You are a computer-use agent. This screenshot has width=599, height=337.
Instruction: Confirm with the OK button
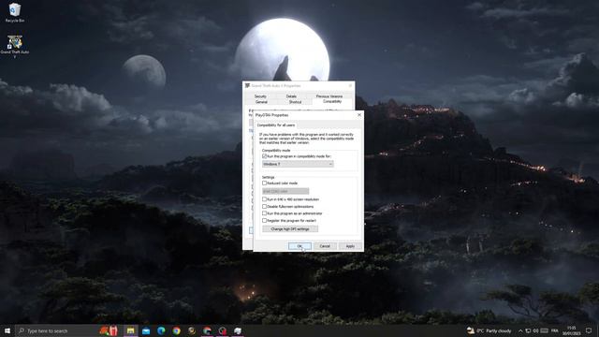299,246
